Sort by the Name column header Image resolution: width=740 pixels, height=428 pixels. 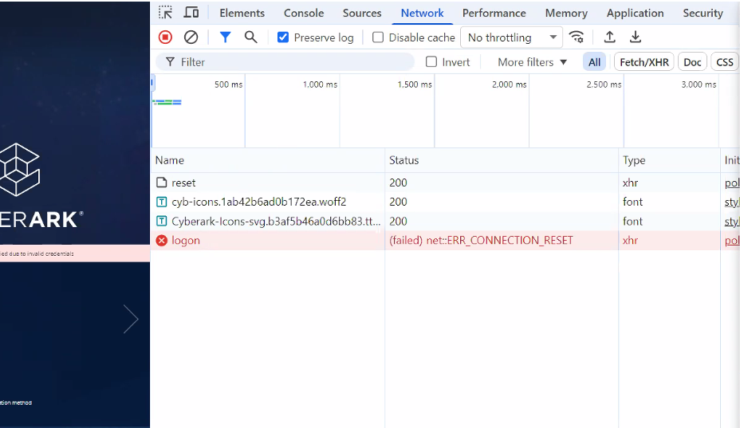coord(268,160)
